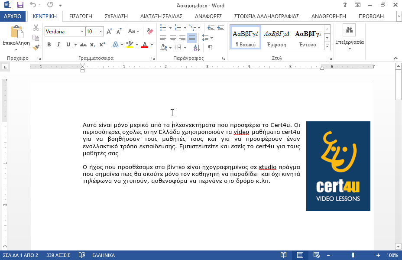Image resolution: width=402 pixels, height=260 pixels.
Task: Open the font size dropdown
Action: point(101,31)
